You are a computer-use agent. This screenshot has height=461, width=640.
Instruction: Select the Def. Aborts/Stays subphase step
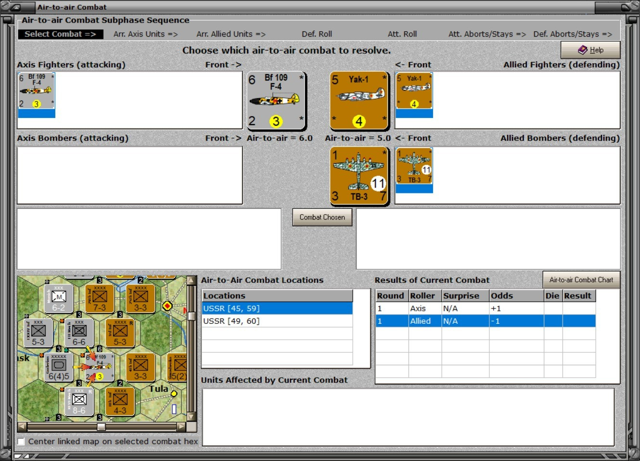573,34
